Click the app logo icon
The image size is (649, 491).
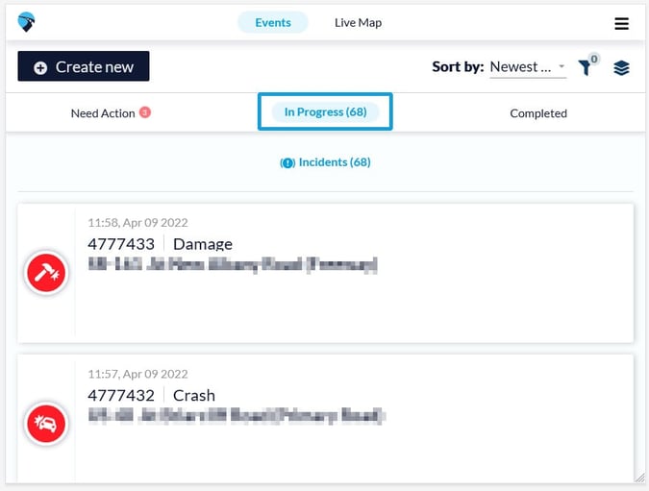point(26,22)
